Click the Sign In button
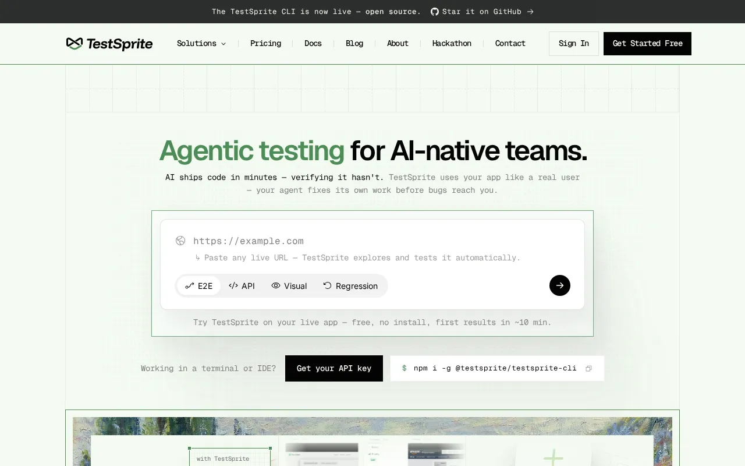Image resolution: width=745 pixels, height=466 pixels. point(574,44)
